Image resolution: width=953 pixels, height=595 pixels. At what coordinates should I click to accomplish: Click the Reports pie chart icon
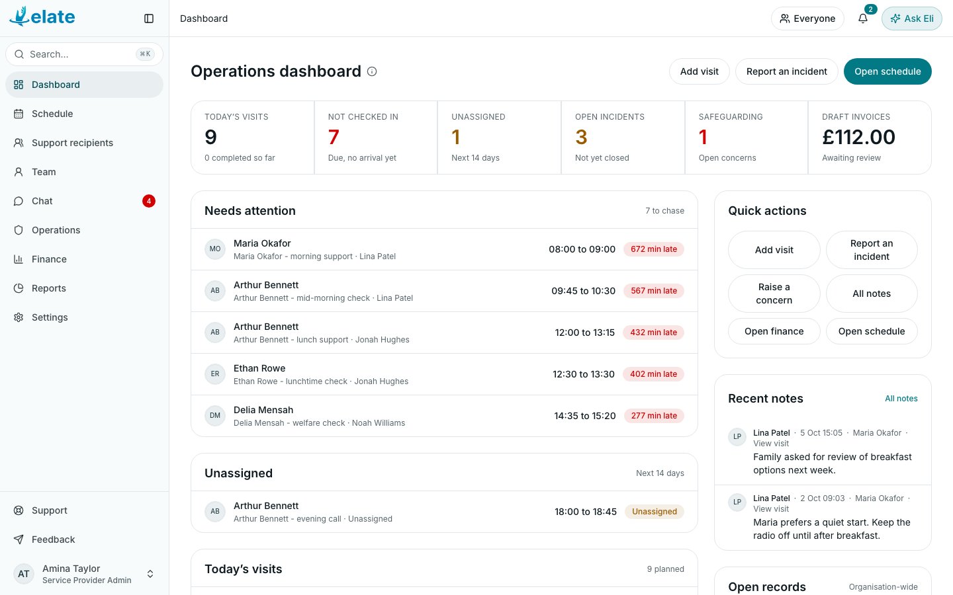coord(19,288)
